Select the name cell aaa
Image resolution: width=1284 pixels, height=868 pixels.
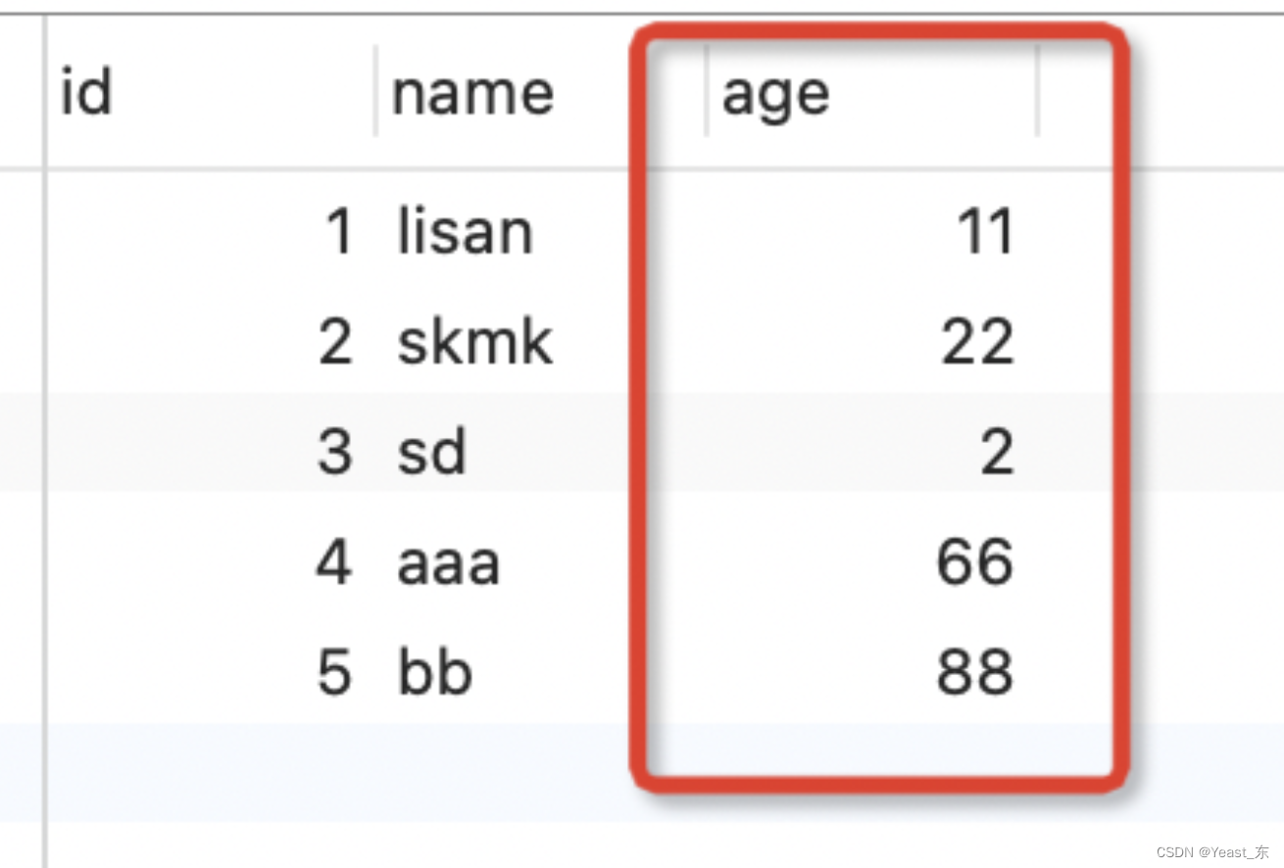pos(448,563)
